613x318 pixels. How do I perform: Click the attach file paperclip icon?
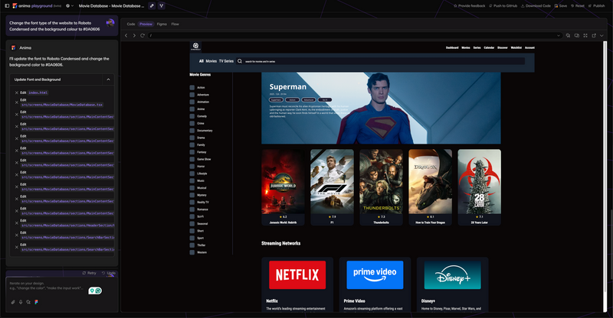point(13,302)
